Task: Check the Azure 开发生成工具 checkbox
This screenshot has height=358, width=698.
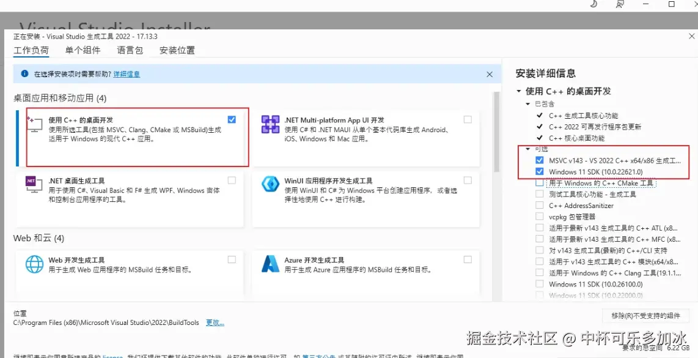Action: coord(468,259)
